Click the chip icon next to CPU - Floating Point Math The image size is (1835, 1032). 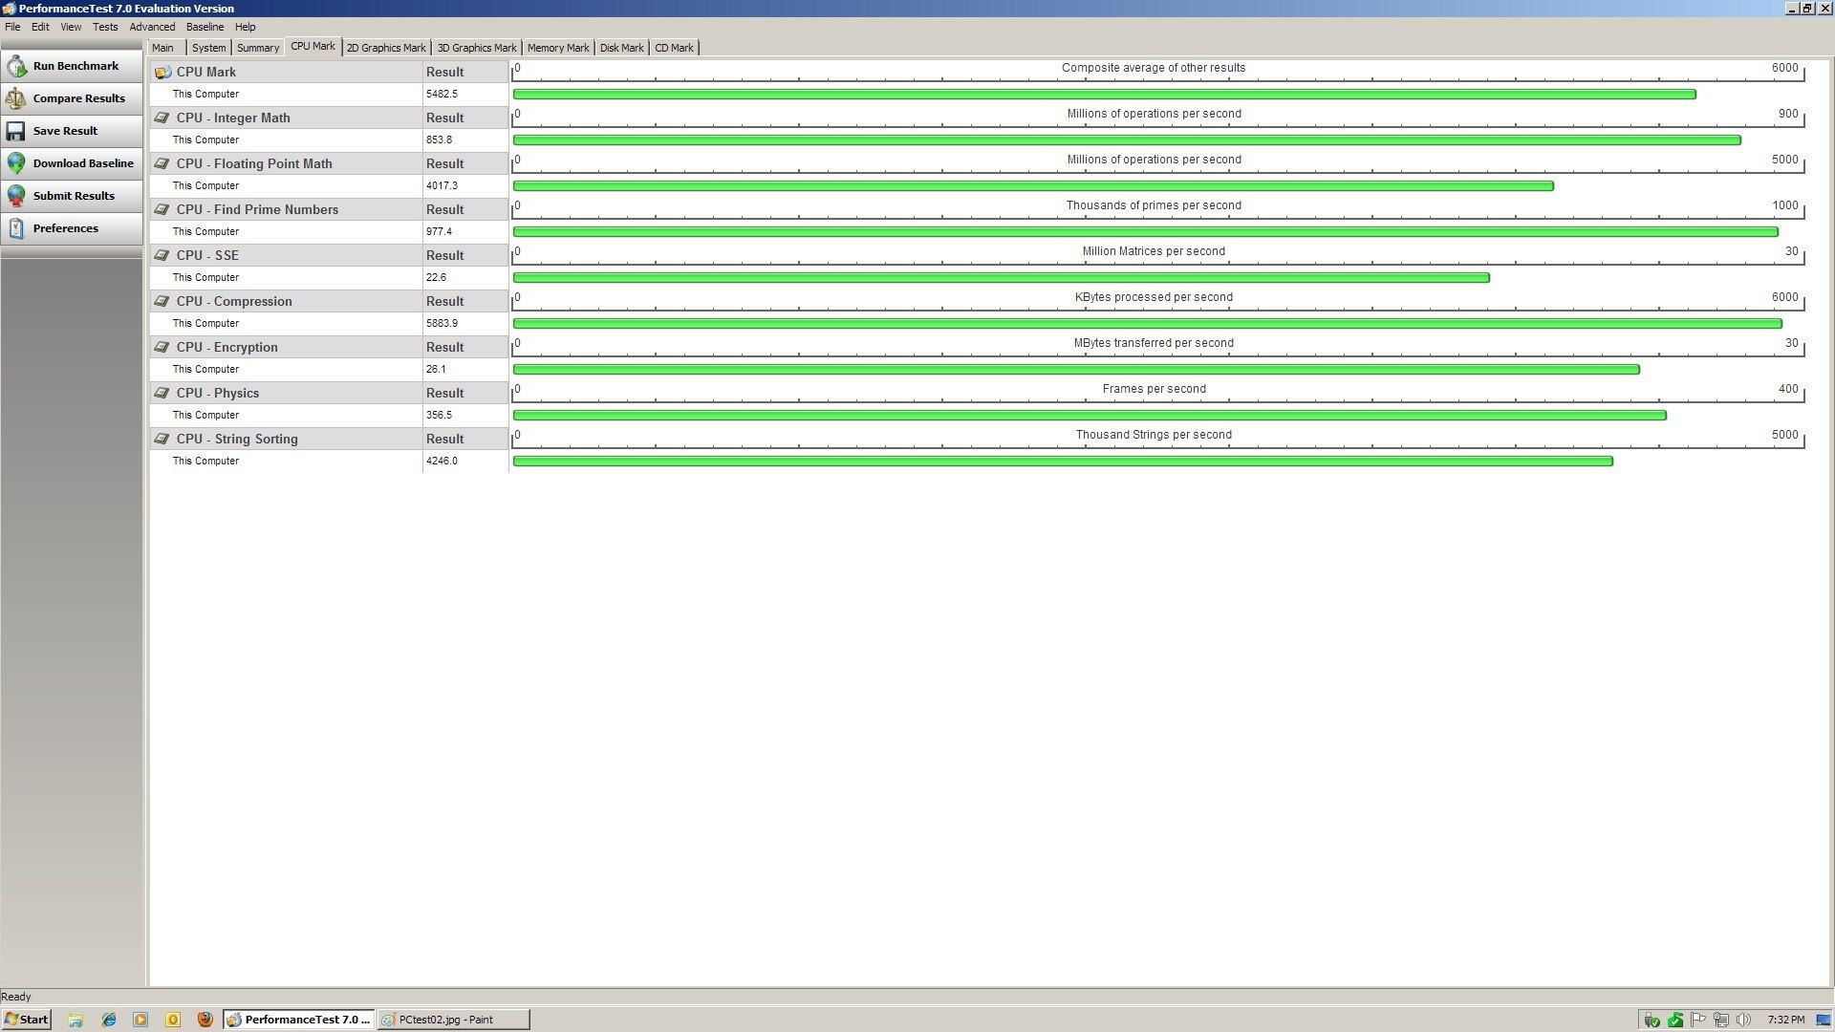point(162,163)
